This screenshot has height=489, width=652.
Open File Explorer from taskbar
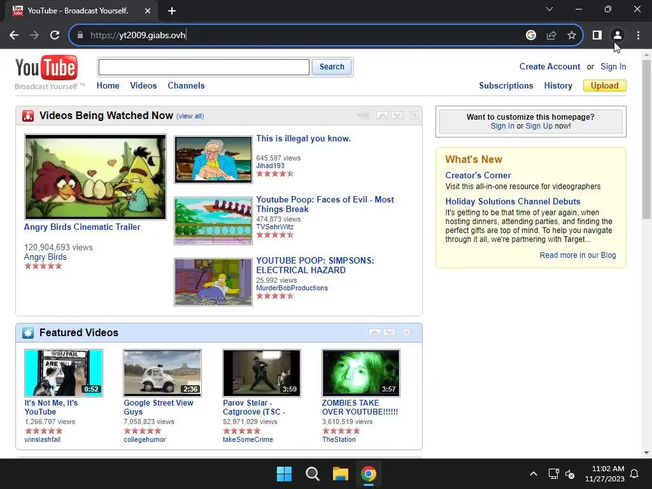tap(340, 474)
